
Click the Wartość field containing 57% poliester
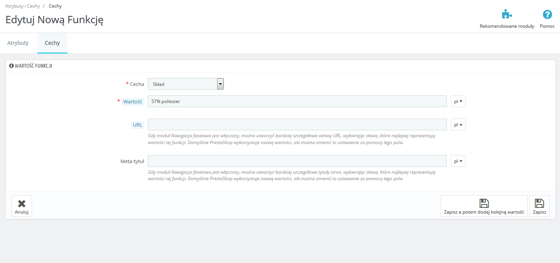click(297, 101)
